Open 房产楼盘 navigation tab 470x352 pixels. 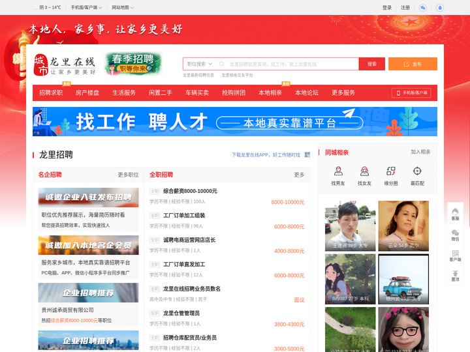tap(87, 93)
